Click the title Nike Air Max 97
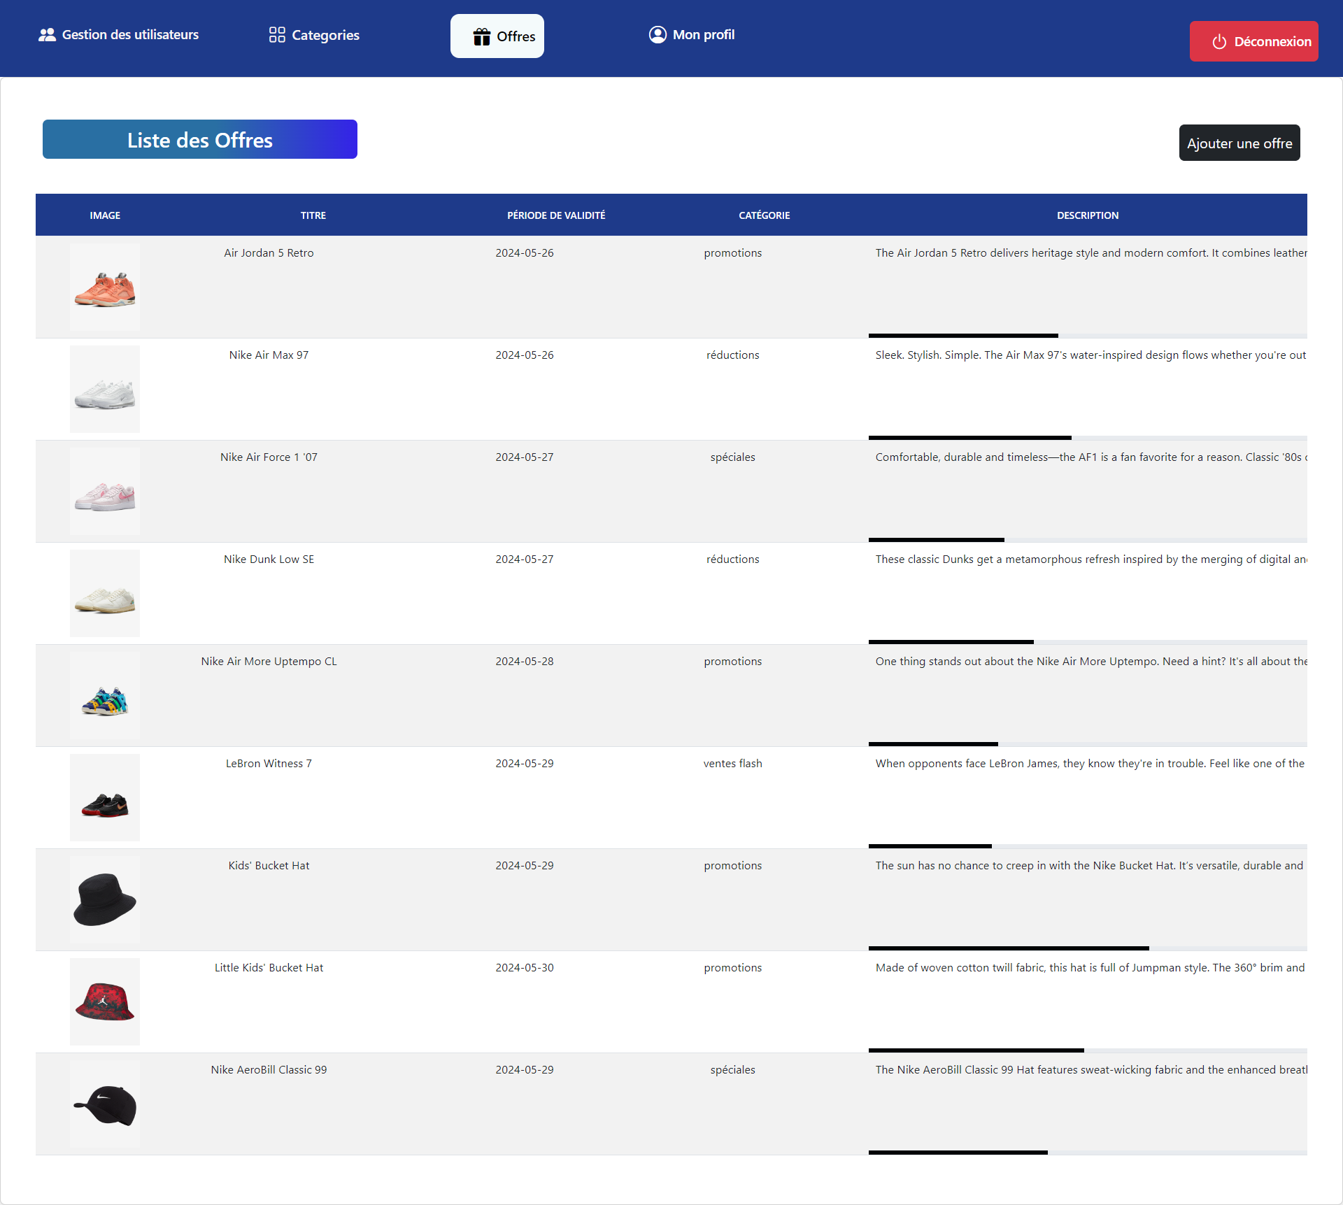 [x=269, y=355]
